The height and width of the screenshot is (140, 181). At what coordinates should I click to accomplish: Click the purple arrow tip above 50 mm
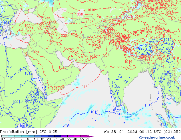(x=90, y=136)
